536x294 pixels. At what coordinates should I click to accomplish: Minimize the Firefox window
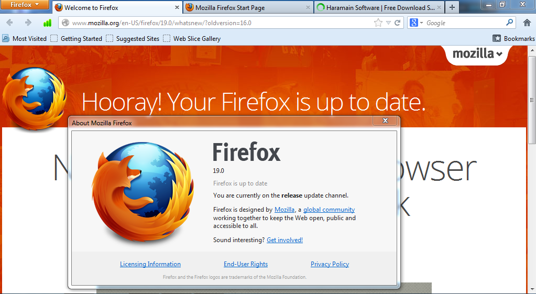[489, 4]
